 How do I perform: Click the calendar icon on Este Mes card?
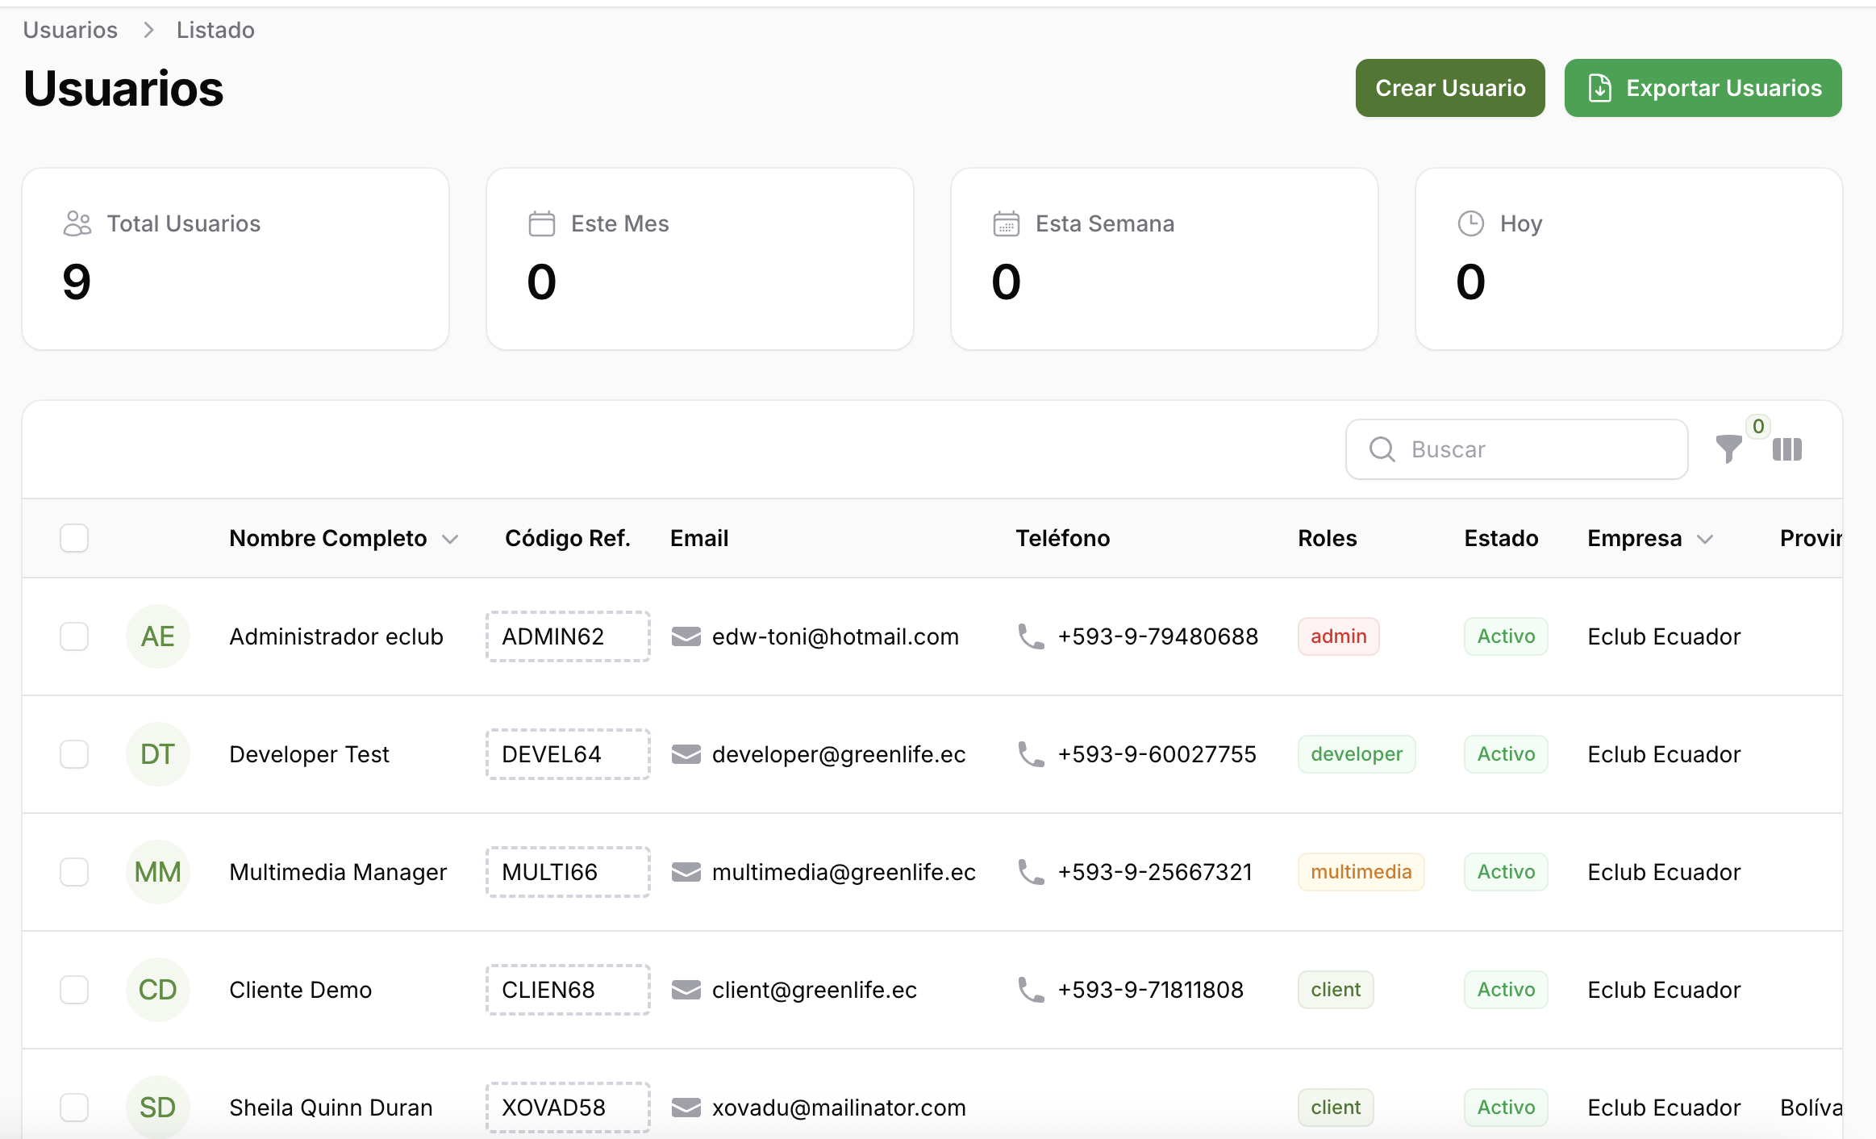click(541, 223)
